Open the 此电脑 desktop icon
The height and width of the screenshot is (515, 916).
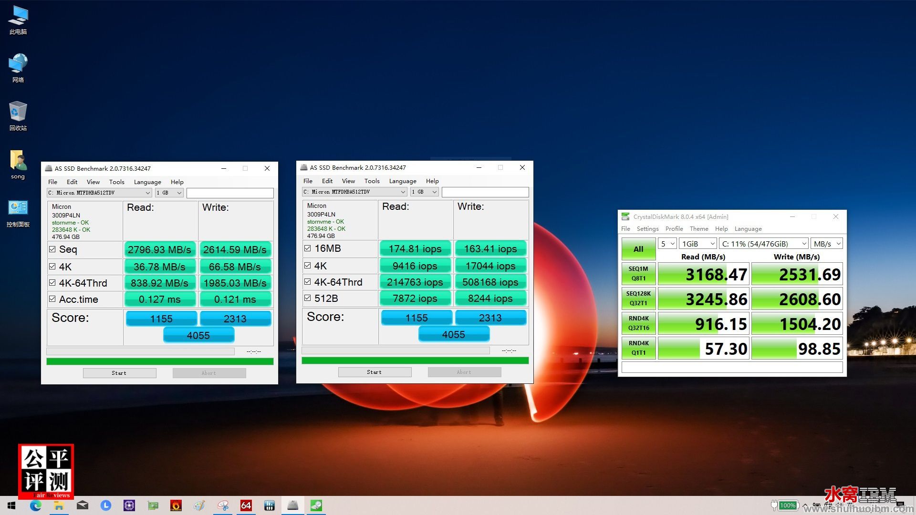point(18,20)
